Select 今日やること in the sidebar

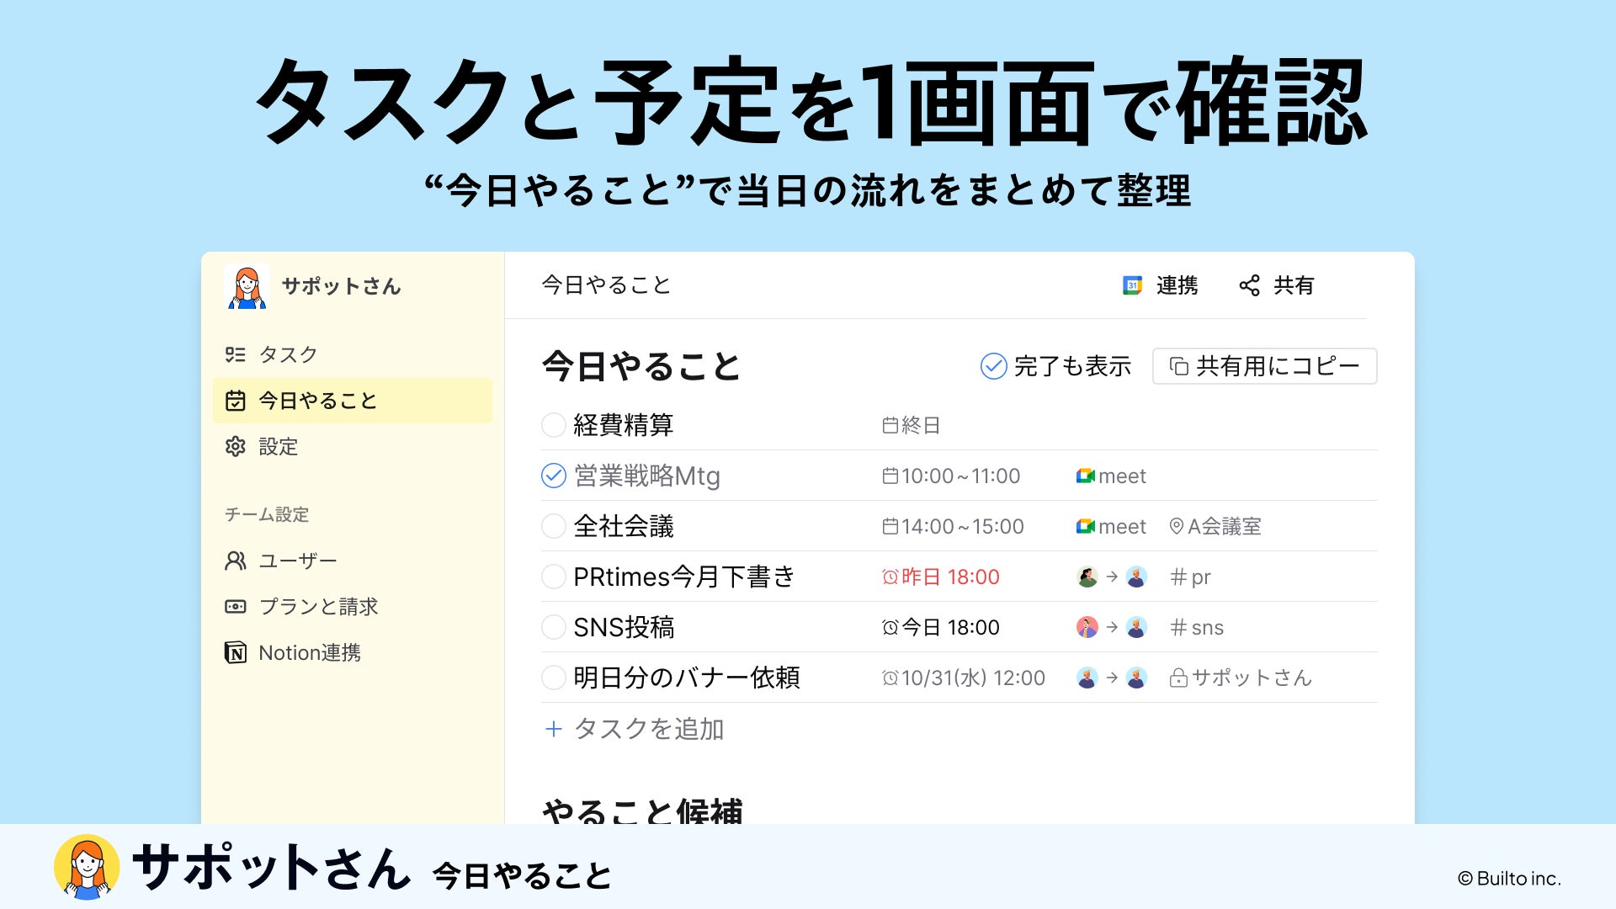pyautogui.click(x=317, y=401)
